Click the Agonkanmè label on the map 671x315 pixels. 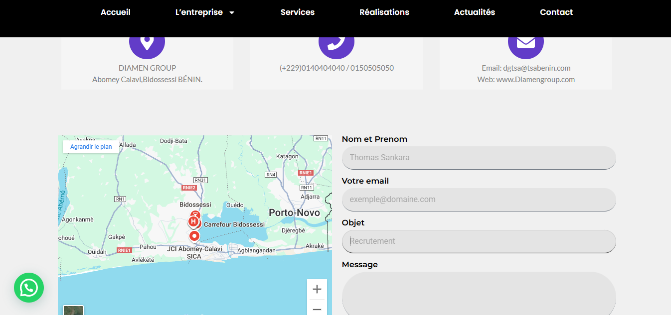coord(78,219)
